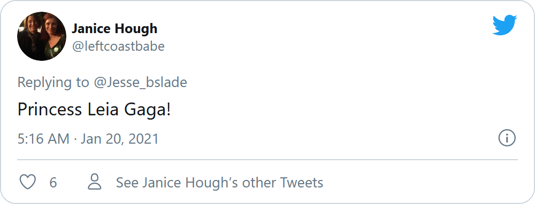This screenshot has width=535, height=204.
Task: Open the Twitter bird logo
Action: [505, 25]
